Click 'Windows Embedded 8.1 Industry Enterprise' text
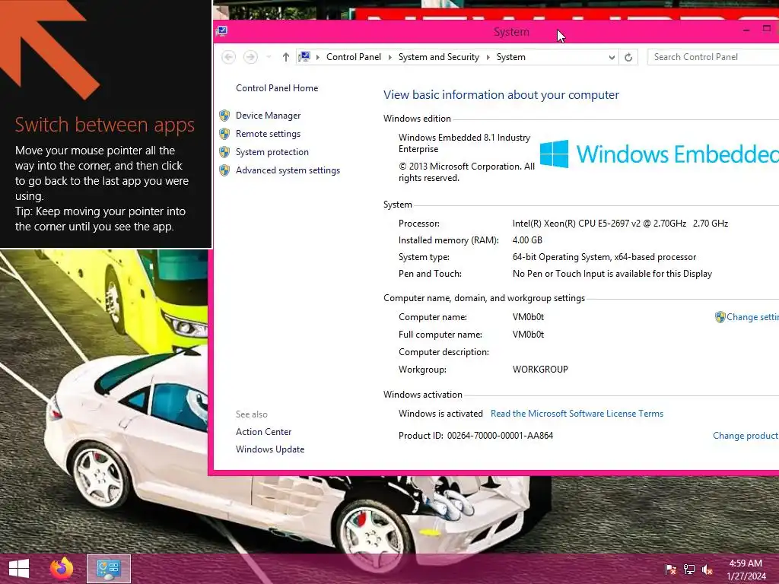 point(464,143)
